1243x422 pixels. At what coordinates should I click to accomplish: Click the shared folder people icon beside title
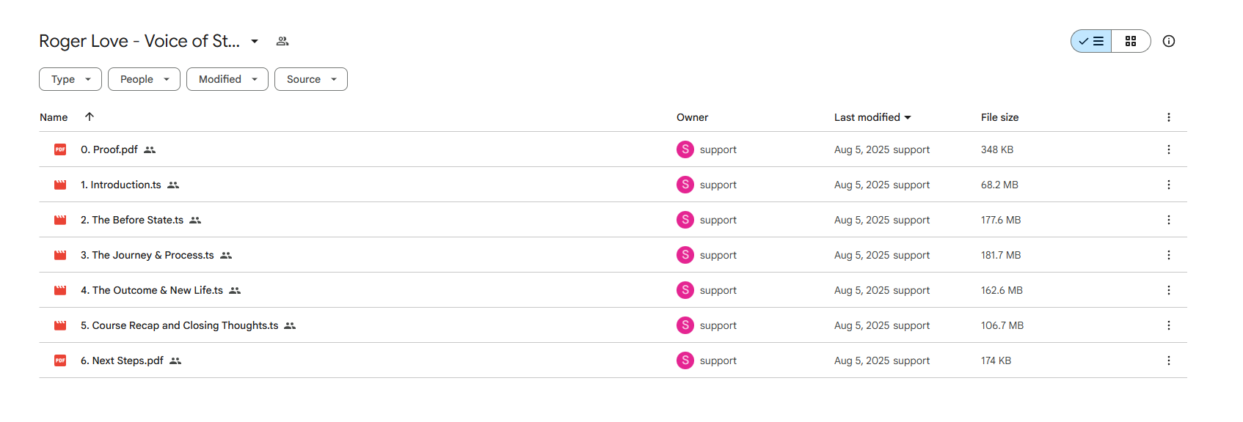(x=282, y=41)
